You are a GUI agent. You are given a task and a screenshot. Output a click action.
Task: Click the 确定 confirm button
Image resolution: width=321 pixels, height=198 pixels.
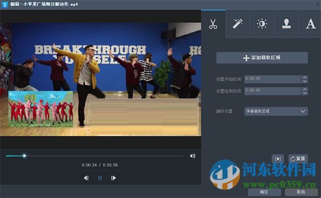click(264, 192)
